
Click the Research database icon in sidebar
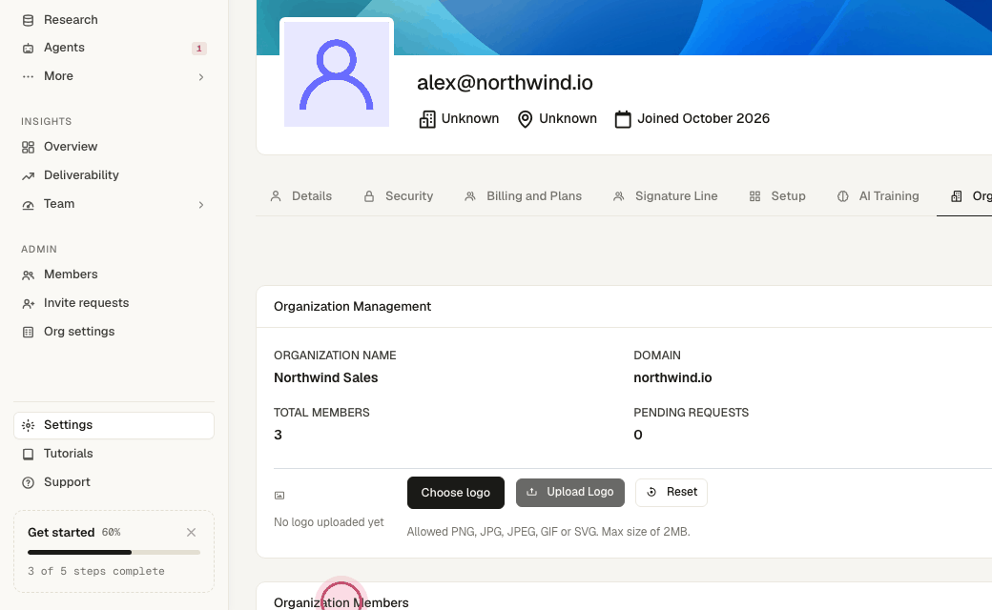click(28, 20)
